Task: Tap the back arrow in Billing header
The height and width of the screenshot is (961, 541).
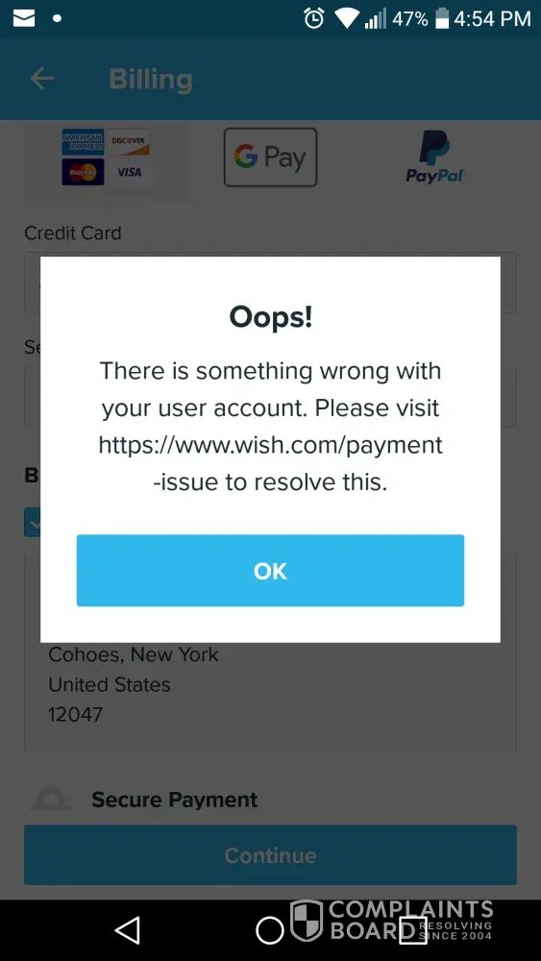Action: click(42, 79)
